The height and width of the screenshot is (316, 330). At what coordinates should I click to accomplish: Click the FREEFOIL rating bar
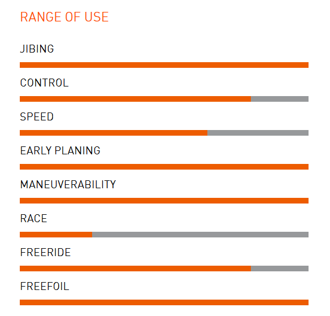(164, 302)
